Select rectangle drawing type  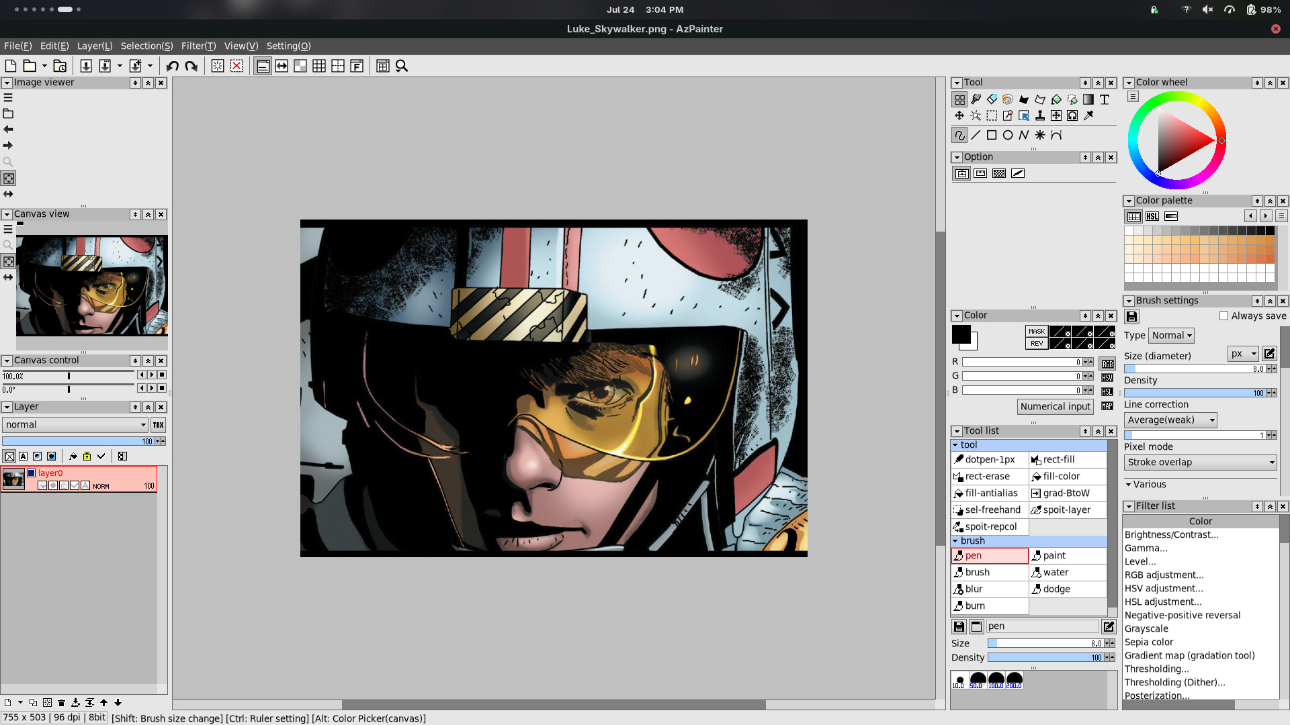click(992, 135)
